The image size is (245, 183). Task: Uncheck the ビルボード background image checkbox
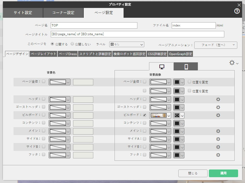pos(145,115)
